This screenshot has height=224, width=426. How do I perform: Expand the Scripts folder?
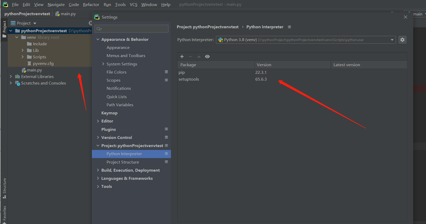[23, 57]
